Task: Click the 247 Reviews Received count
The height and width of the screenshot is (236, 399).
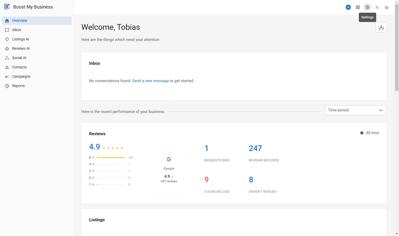Action: pyautogui.click(x=255, y=148)
